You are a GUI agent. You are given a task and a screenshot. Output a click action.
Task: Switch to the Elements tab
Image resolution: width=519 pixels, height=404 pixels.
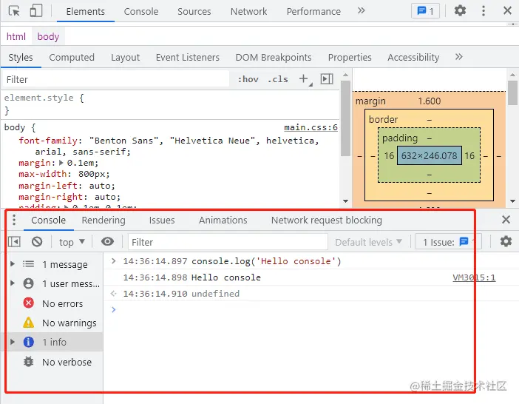[86, 12]
